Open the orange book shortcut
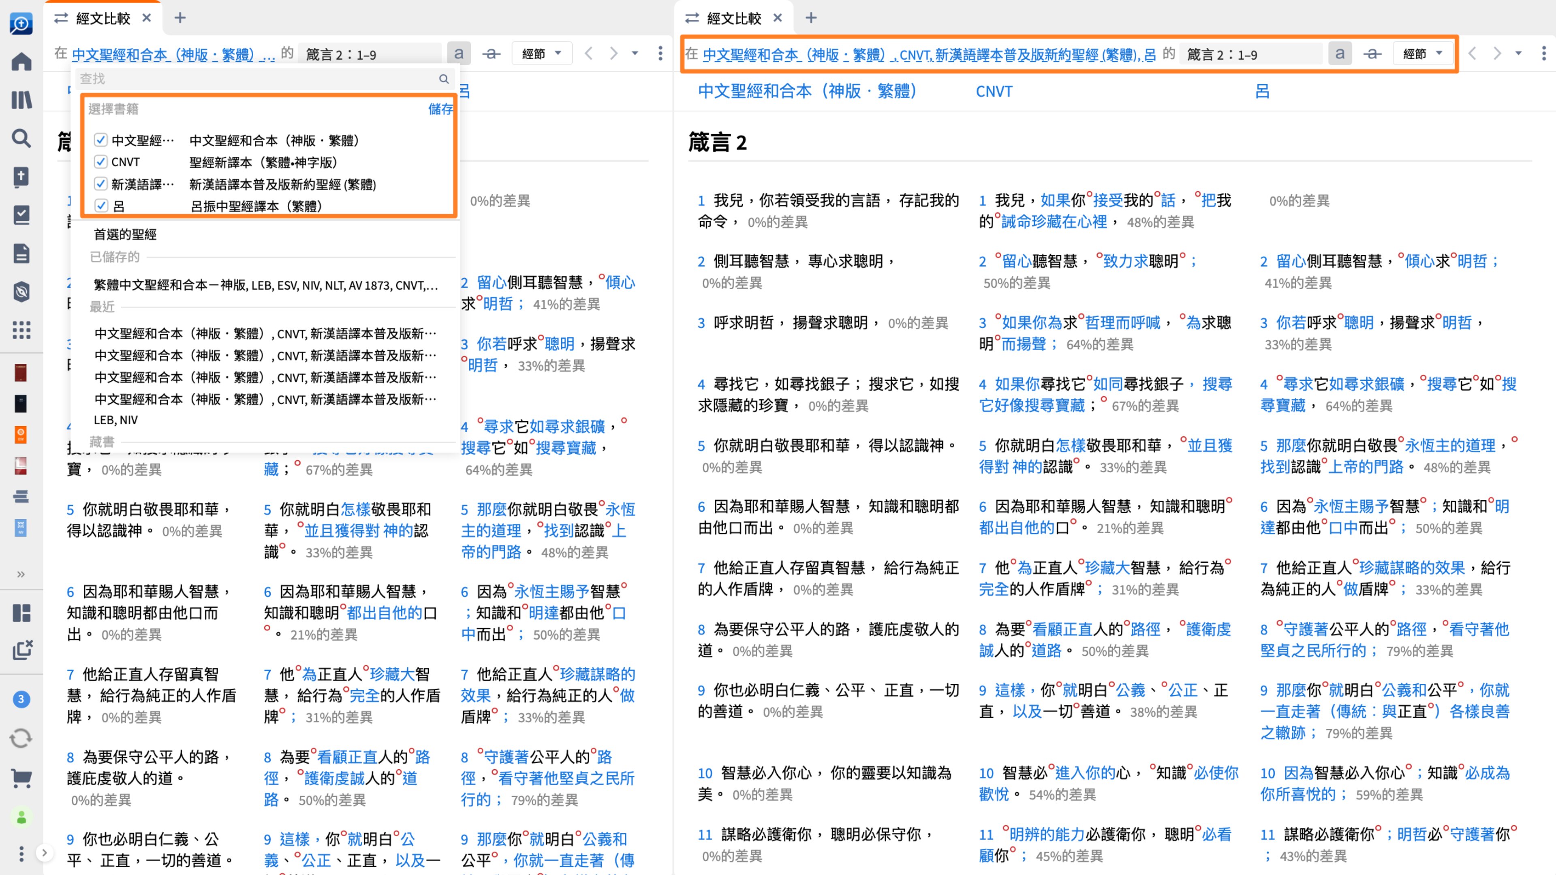This screenshot has height=875, width=1556. 21,435
